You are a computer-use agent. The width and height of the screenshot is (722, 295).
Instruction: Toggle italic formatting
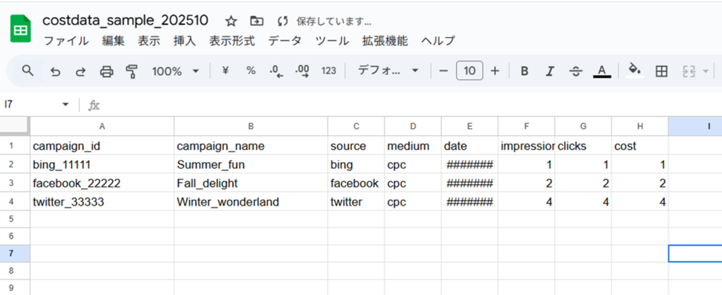coord(550,71)
